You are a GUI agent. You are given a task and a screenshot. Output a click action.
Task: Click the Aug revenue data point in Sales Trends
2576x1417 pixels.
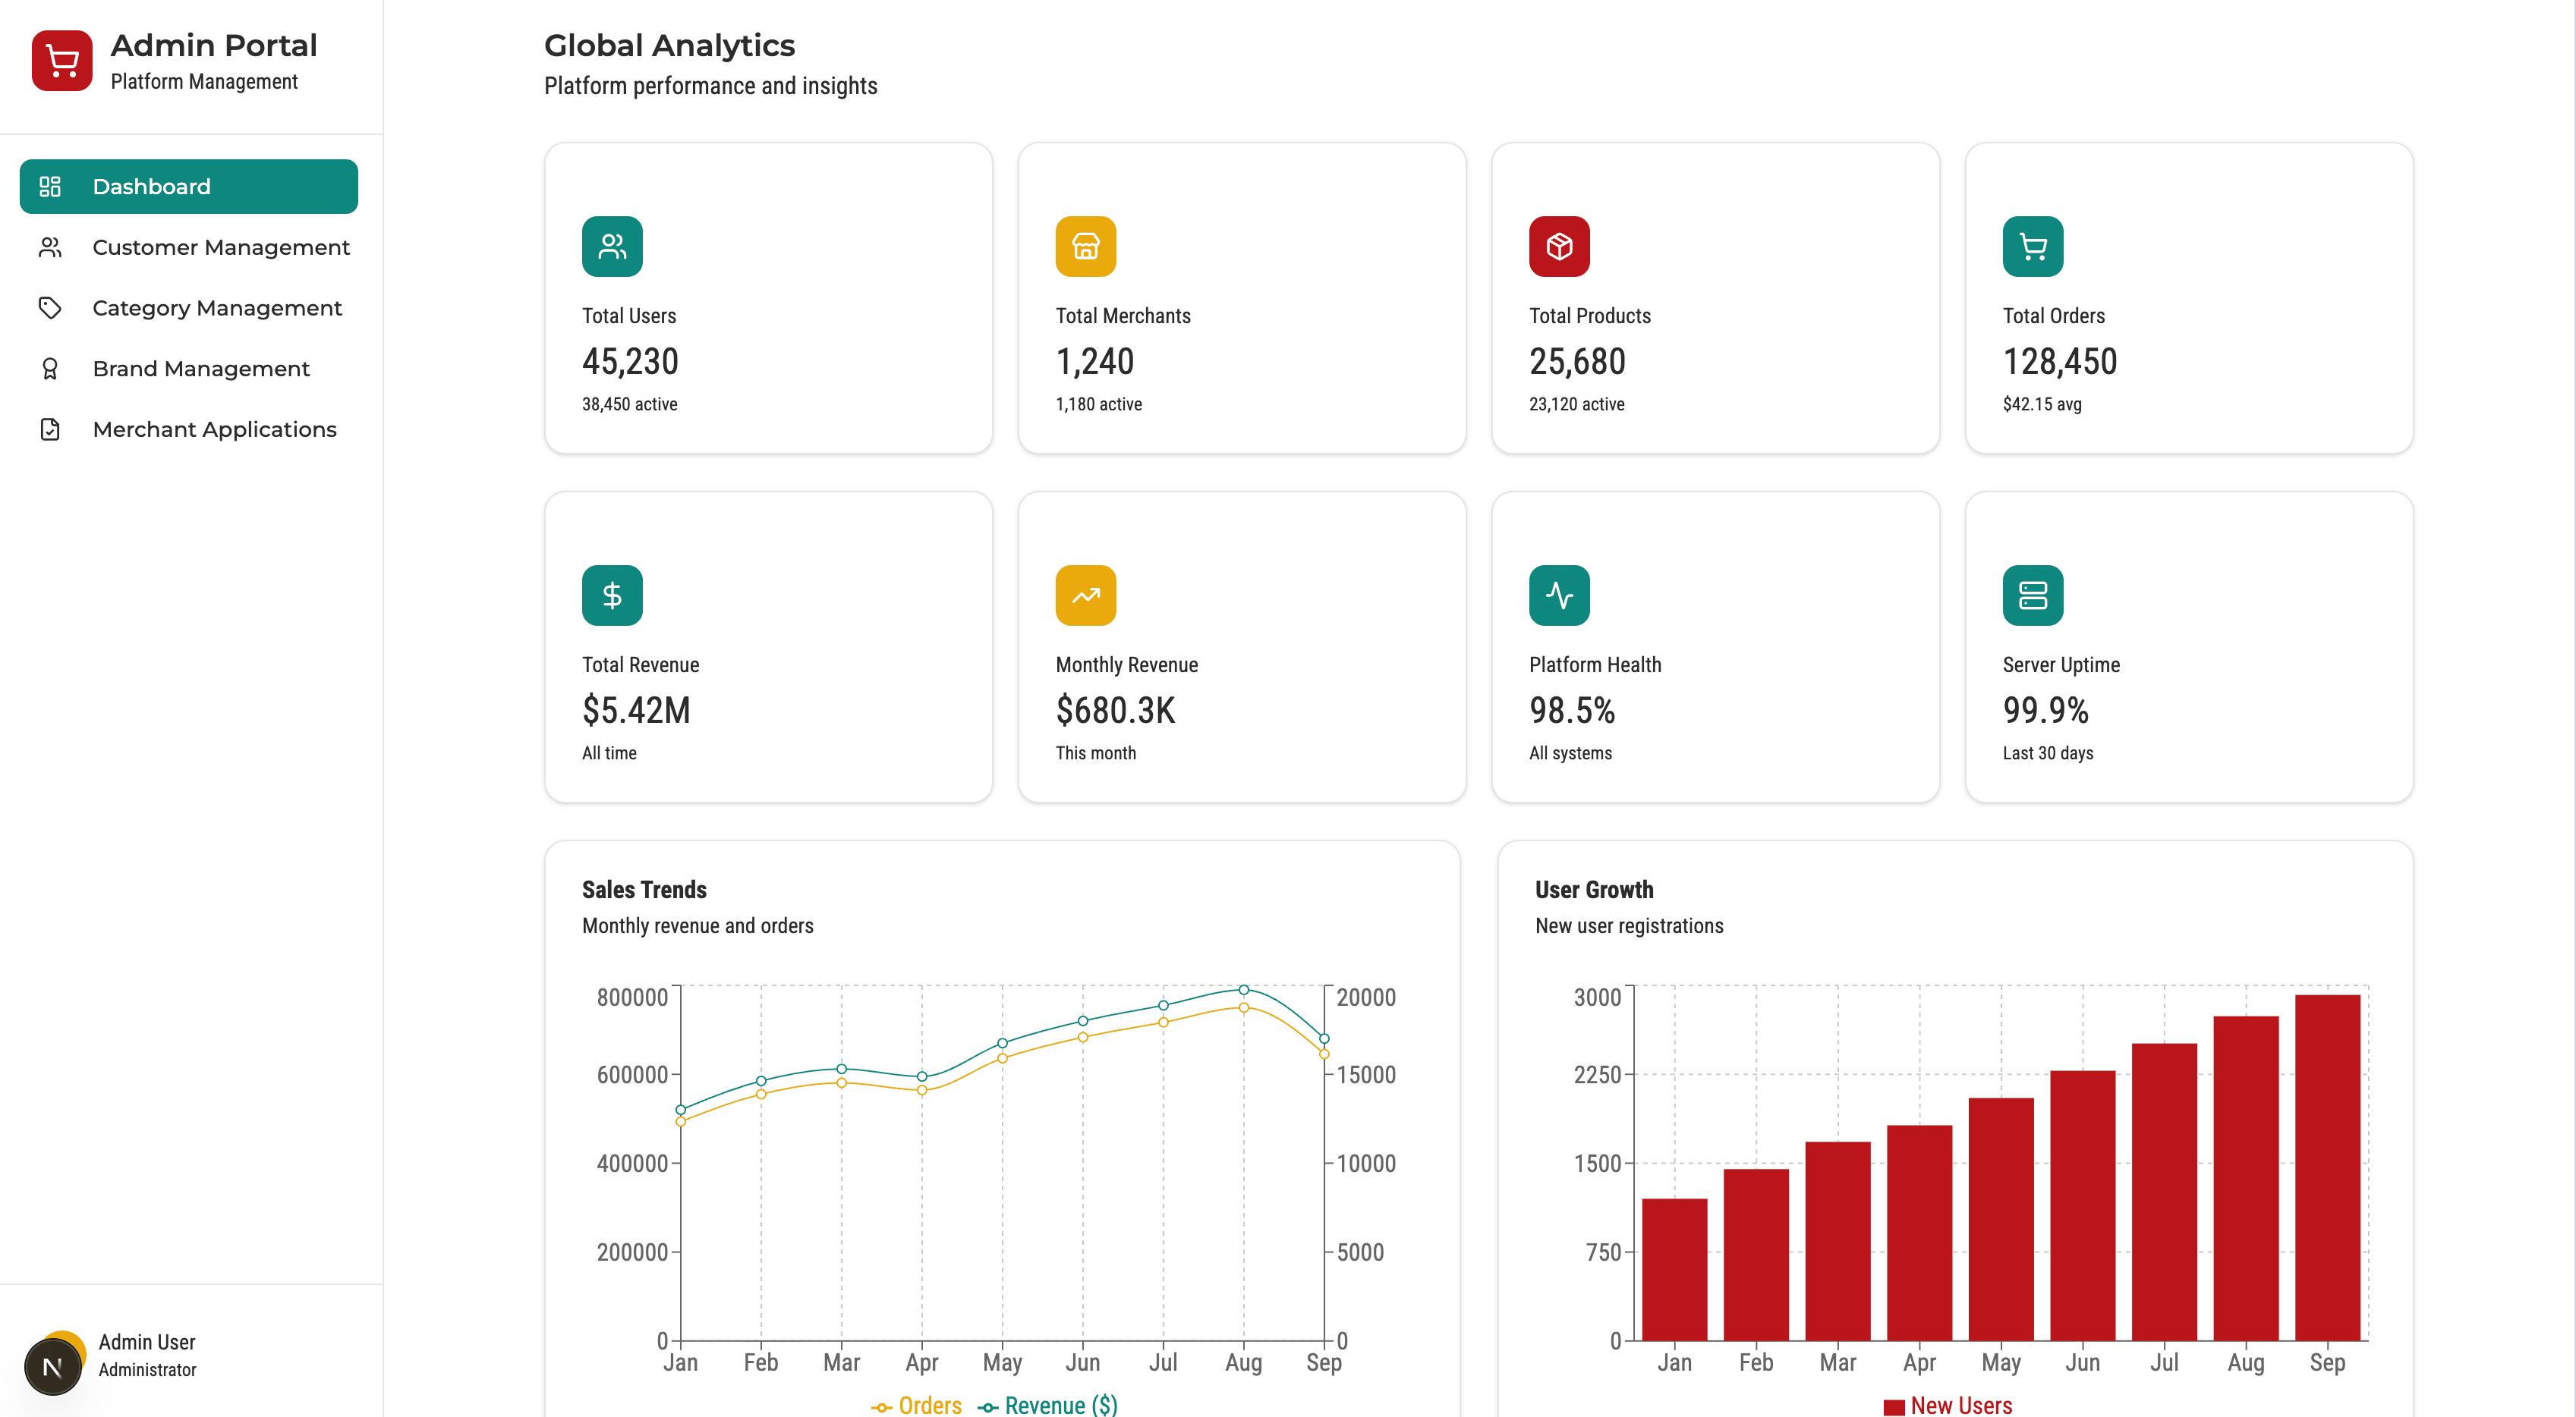[1243, 989]
